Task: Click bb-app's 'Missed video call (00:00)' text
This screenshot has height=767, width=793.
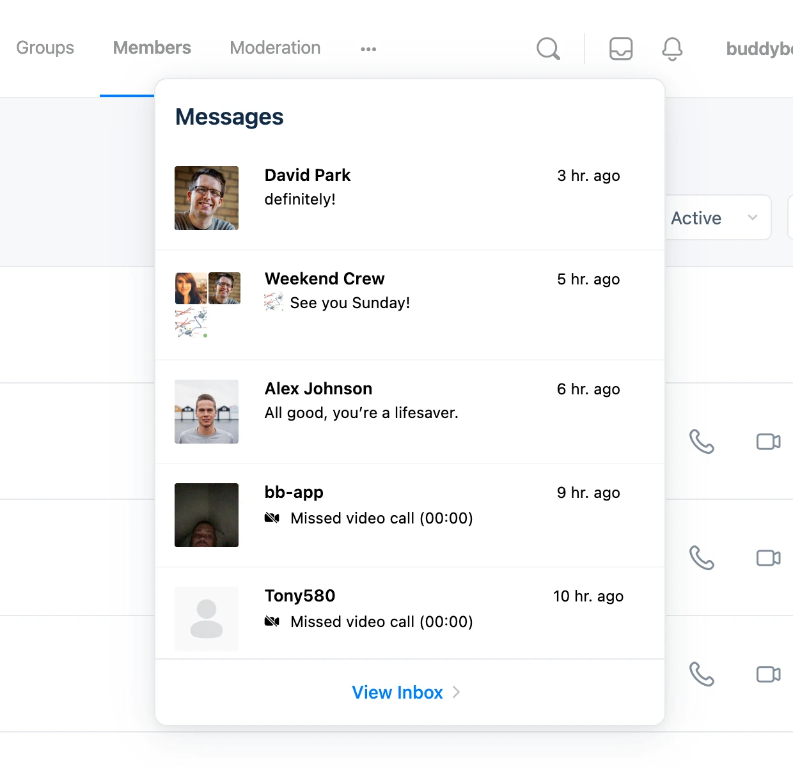Action: [382, 518]
